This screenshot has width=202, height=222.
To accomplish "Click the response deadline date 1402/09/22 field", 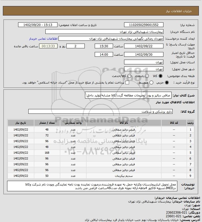I will (x=143, y=46).
